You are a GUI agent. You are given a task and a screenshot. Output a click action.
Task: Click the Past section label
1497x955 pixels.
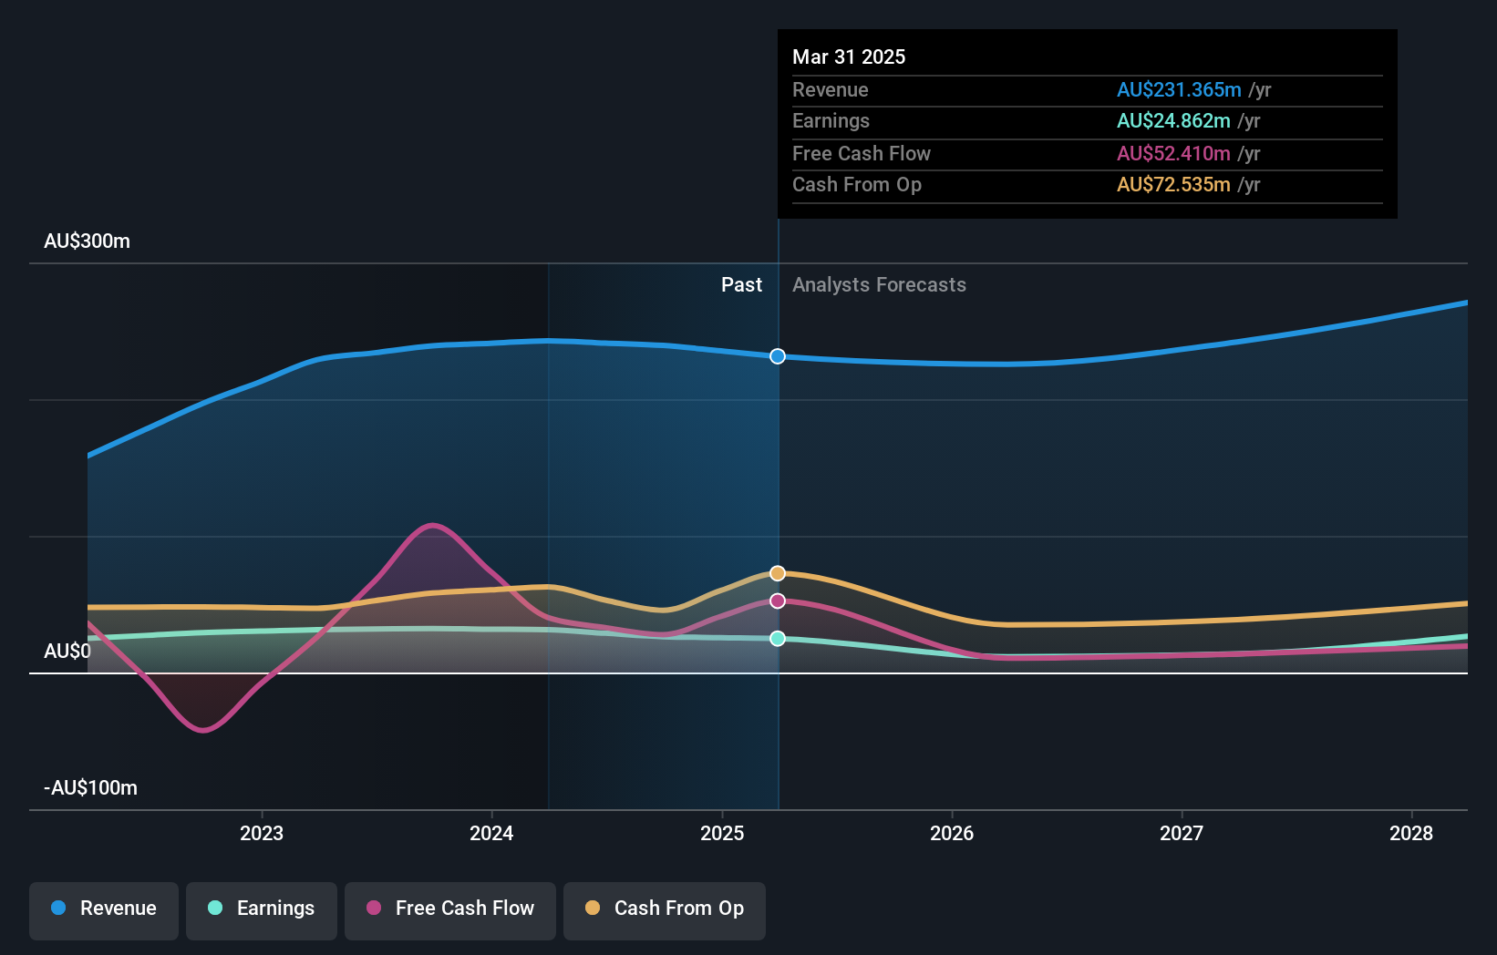[x=741, y=285]
